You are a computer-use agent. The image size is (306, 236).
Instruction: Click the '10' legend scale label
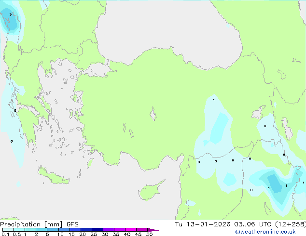coord(60,234)
